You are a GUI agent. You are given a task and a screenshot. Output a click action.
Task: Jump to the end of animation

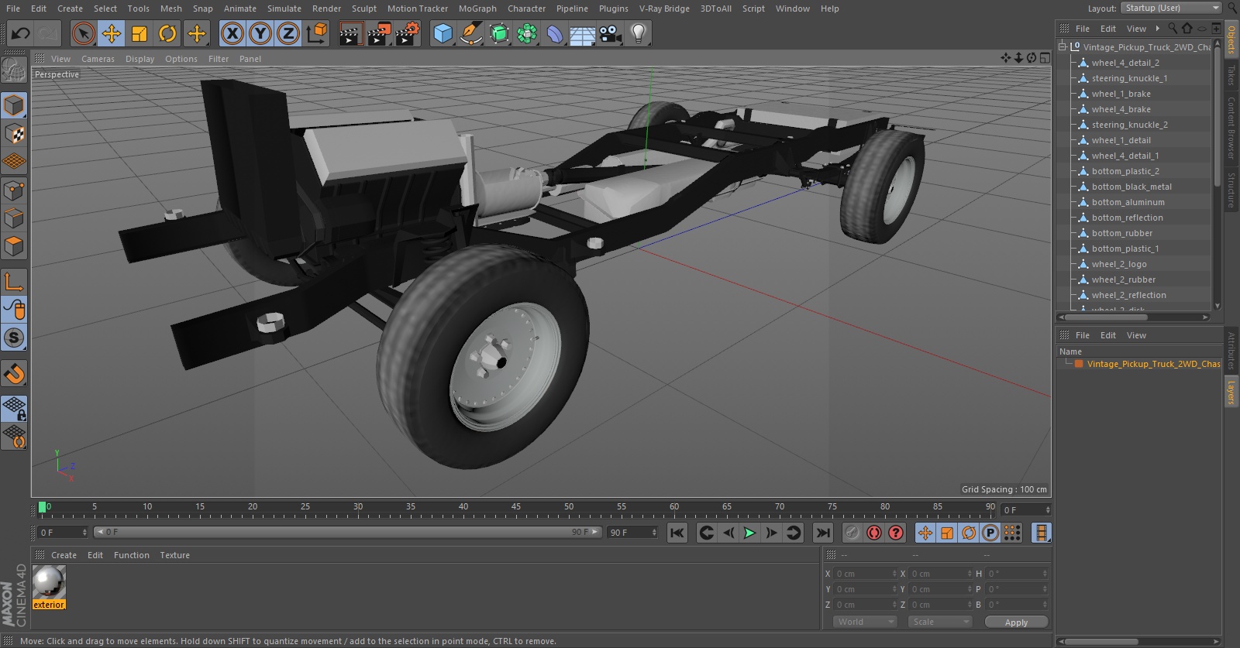pos(823,533)
